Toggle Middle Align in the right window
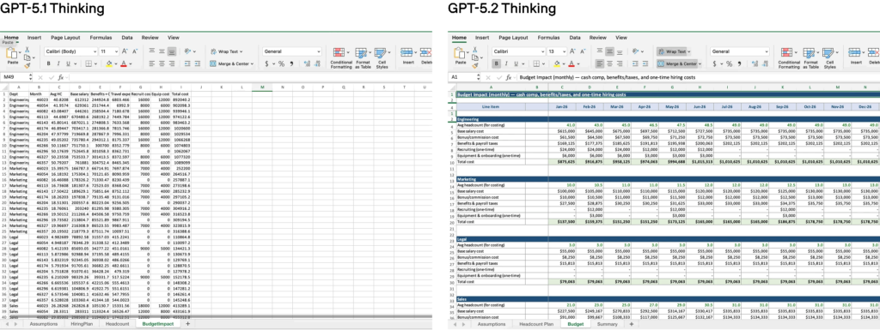The image size is (880, 330). pyautogui.click(x=609, y=51)
